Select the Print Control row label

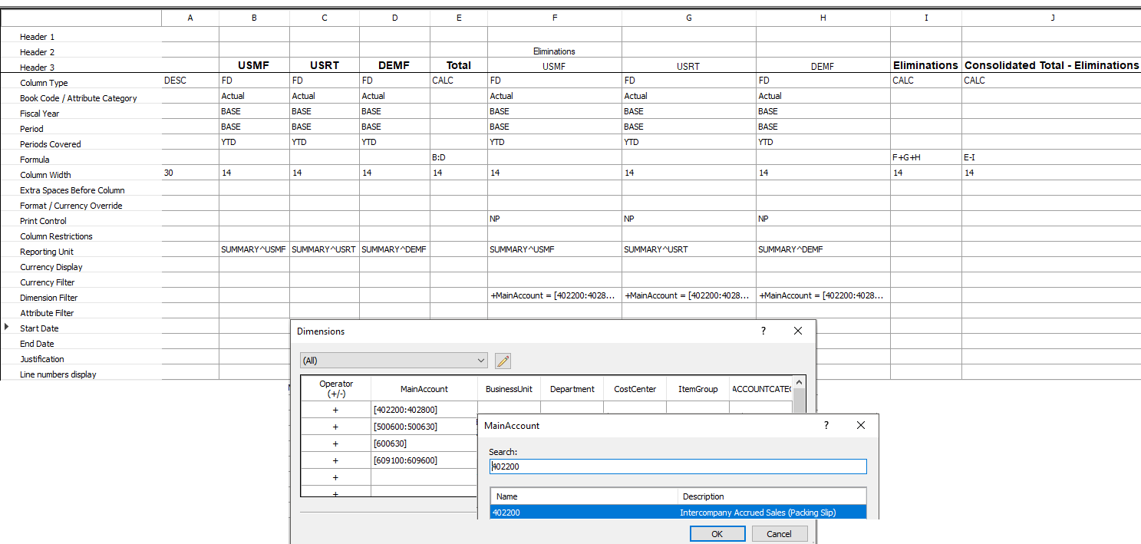click(43, 221)
